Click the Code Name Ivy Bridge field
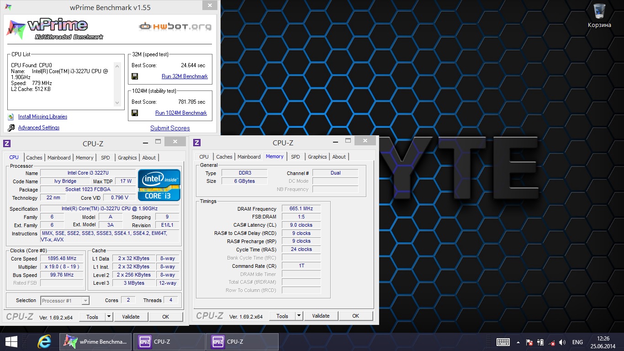 tap(65, 181)
